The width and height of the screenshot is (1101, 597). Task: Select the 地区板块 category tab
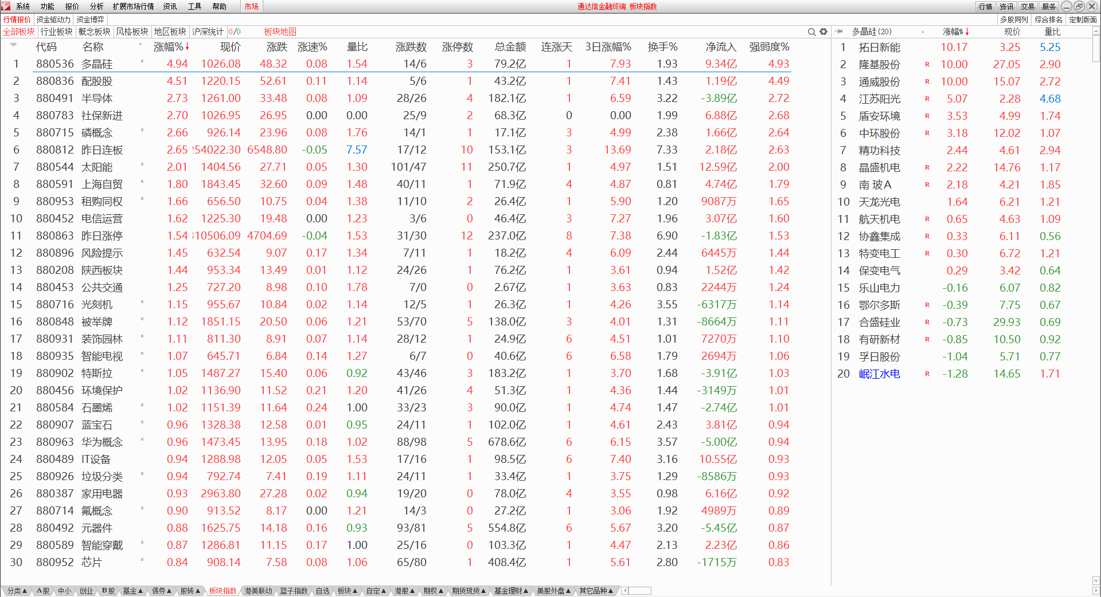pyautogui.click(x=170, y=32)
